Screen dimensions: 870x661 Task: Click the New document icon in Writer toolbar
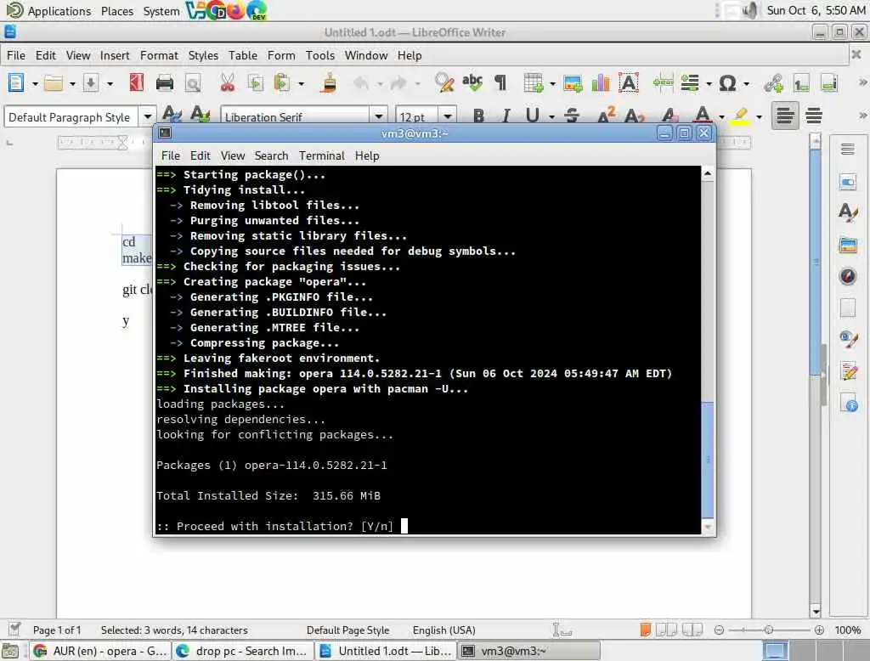[x=16, y=83]
